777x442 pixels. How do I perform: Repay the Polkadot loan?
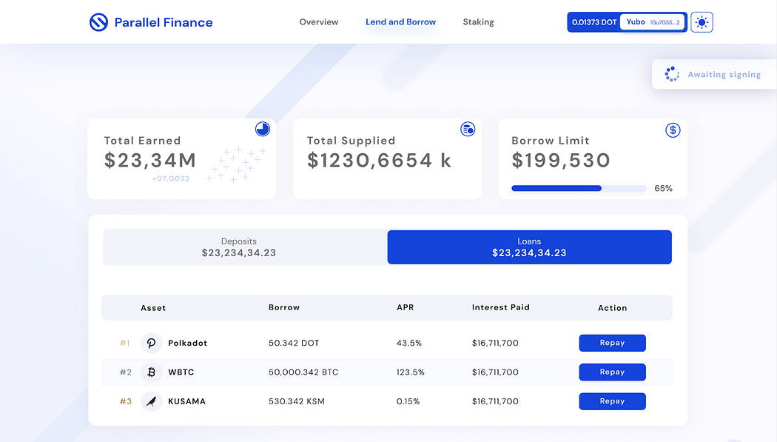[x=613, y=343]
